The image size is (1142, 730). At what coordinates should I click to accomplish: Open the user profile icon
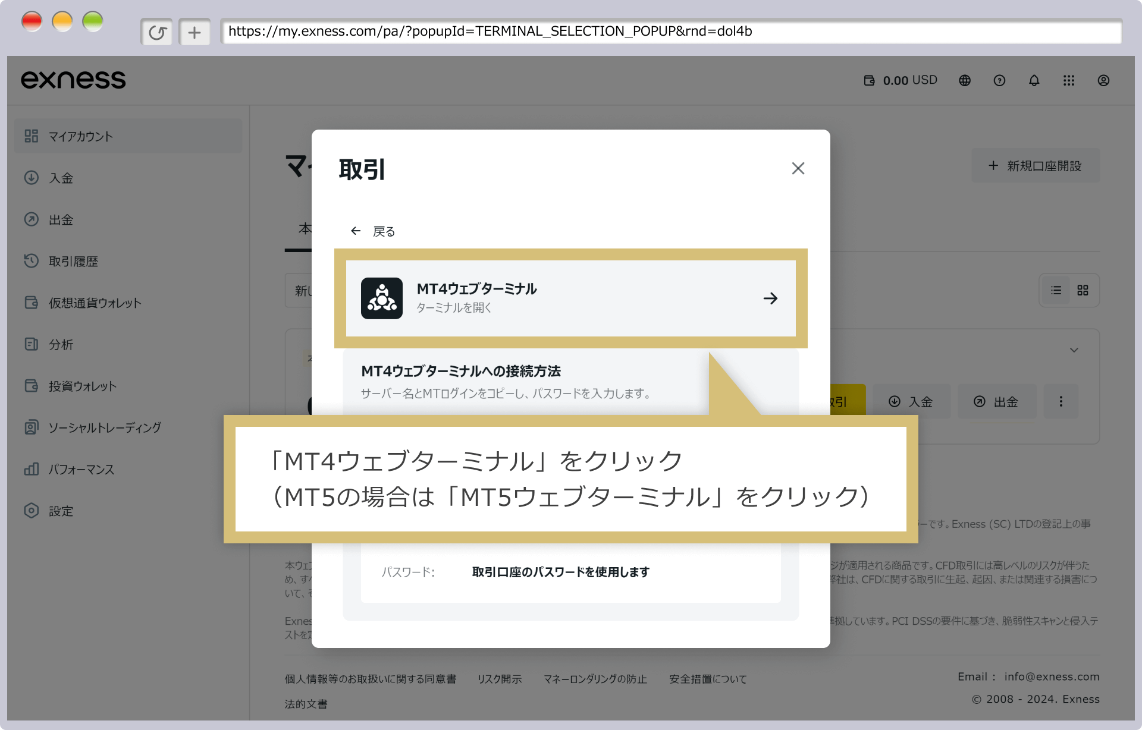click(1103, 80)
